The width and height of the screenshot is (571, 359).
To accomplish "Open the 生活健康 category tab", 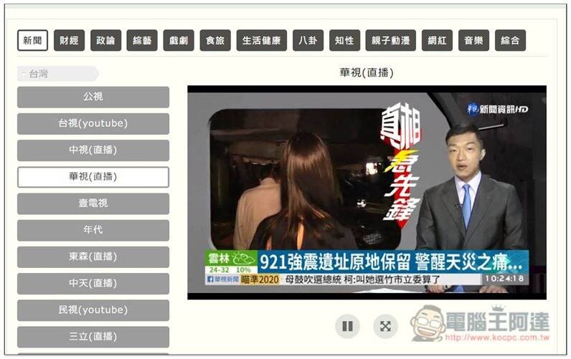I will (x=261, y=40).
